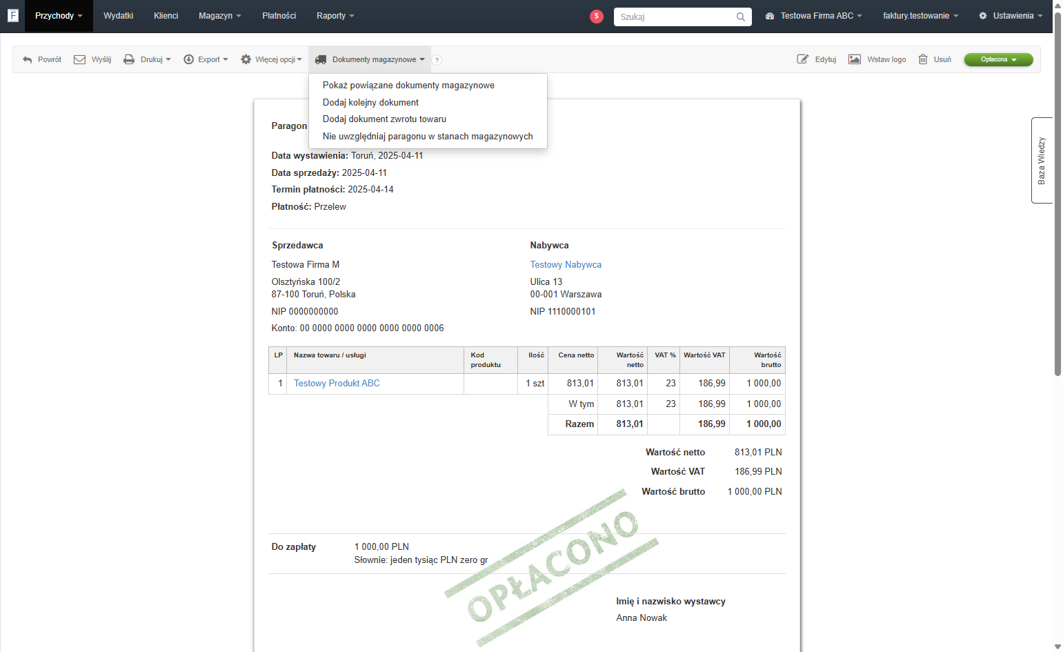Click the issuer name Anna Nowak
Image resolution: width=1063 pixels, height=652 pixels.
pos(642,618)
